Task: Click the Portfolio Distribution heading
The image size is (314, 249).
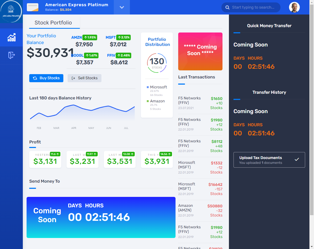Action: point(157,42)
